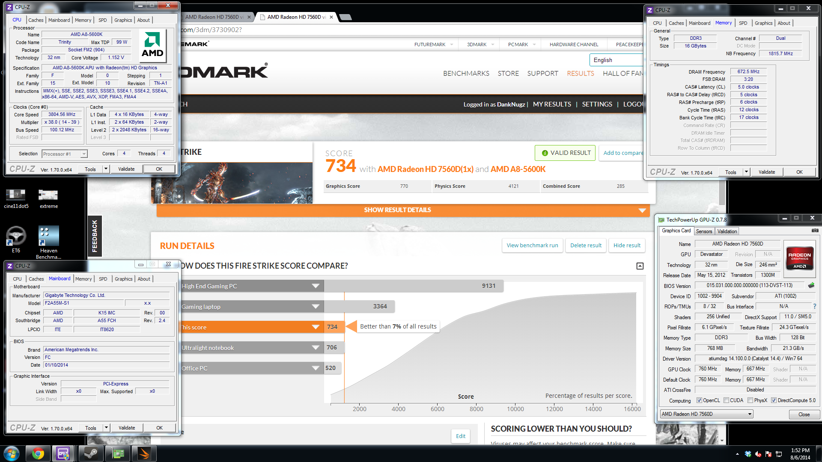Click the FEEDBACK side tab
This screenshot has width=822, height=462.
pos(95,236)
